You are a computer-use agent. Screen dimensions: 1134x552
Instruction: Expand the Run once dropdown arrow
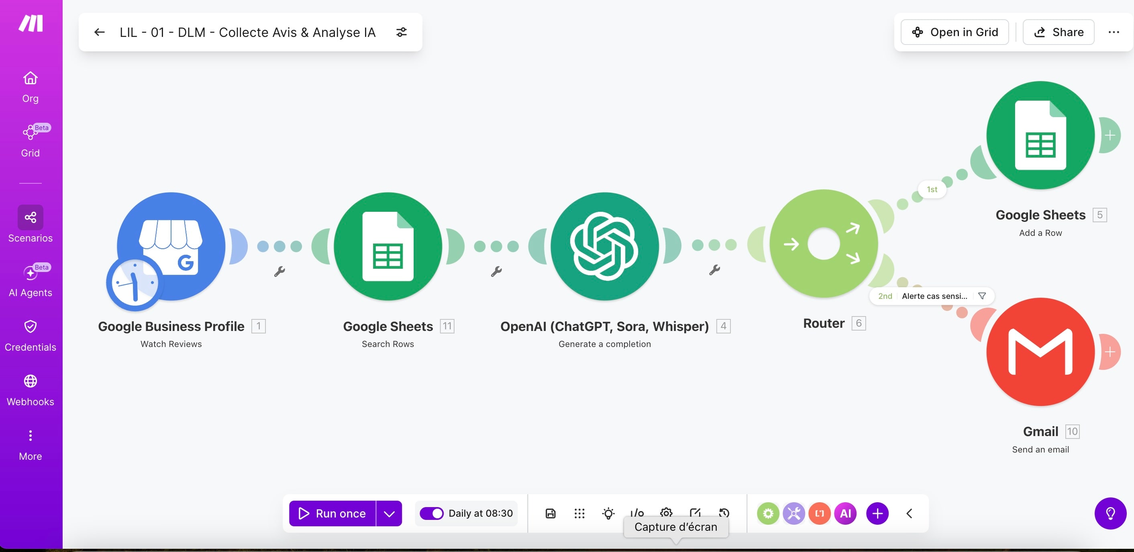click(389, 513)
